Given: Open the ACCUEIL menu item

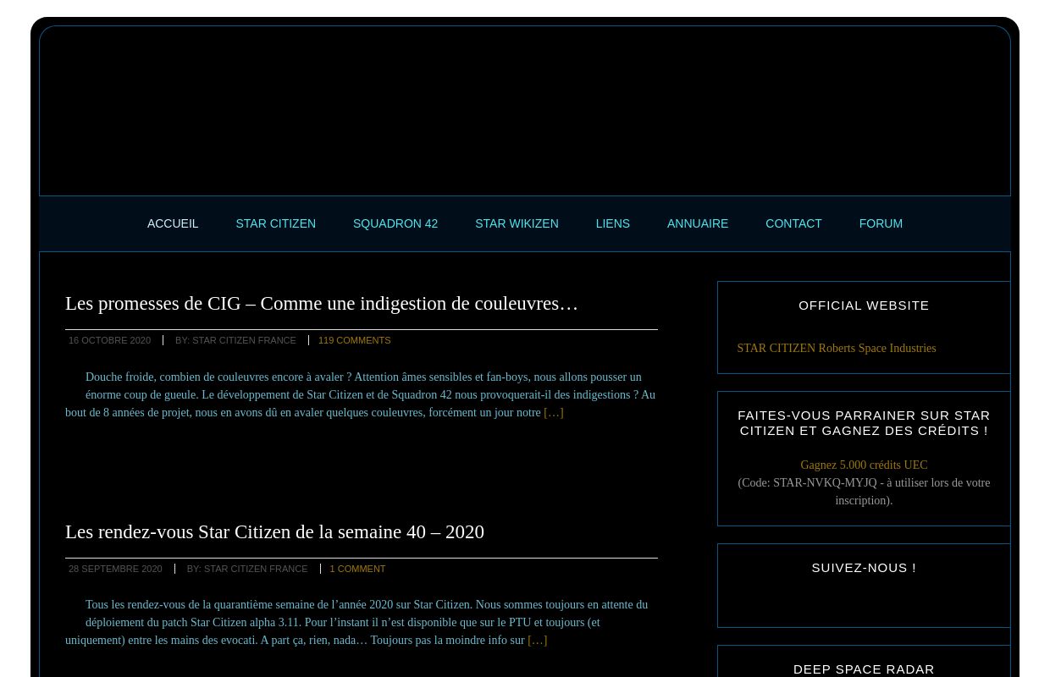Looking at the screenshot, I should click(172, 223).
